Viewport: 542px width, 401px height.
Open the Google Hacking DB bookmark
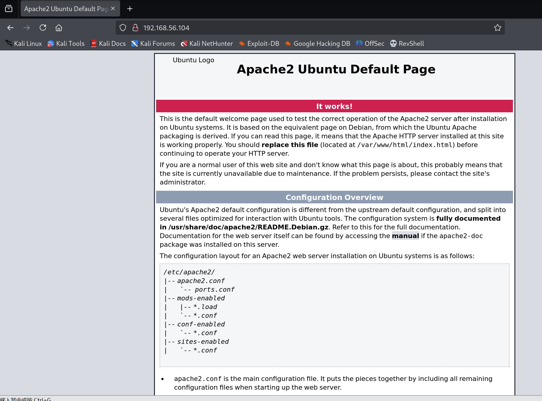317,44
